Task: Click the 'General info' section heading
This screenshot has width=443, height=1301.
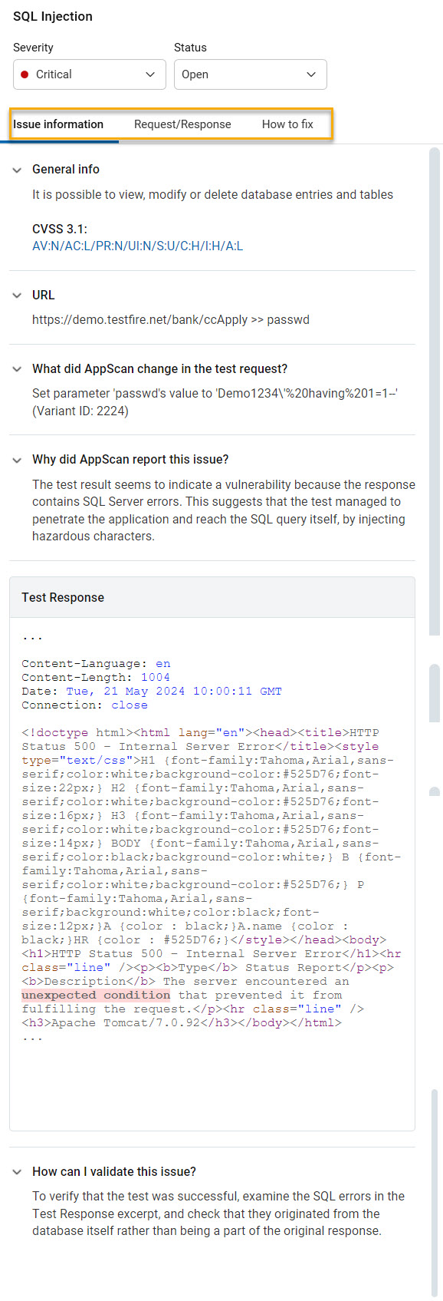Action: click(66, 169)
